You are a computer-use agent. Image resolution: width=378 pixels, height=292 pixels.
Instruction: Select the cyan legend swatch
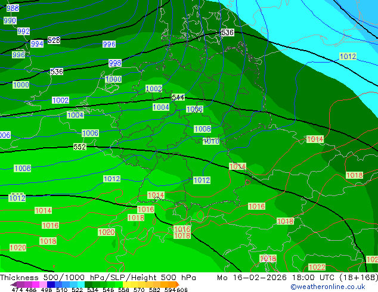click(81, 284)
